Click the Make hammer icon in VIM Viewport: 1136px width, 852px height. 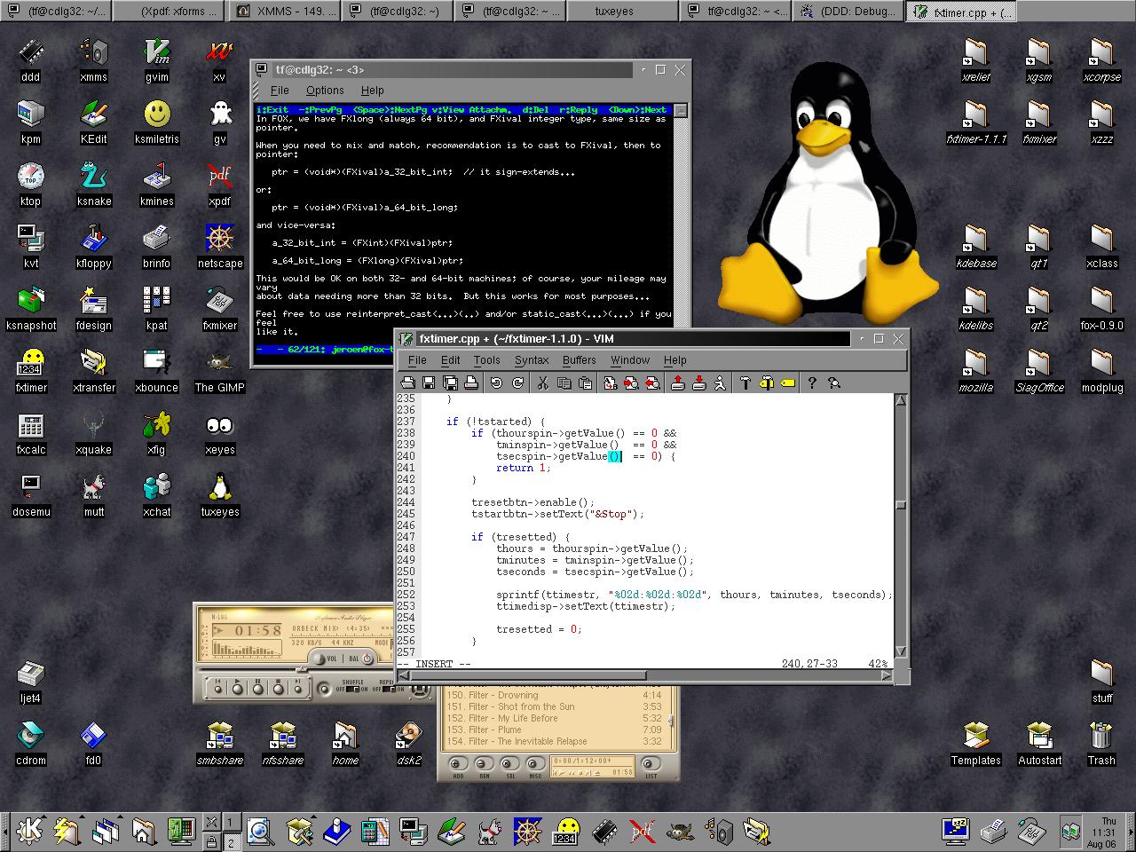pyautogui.click(x=745, y=383)
